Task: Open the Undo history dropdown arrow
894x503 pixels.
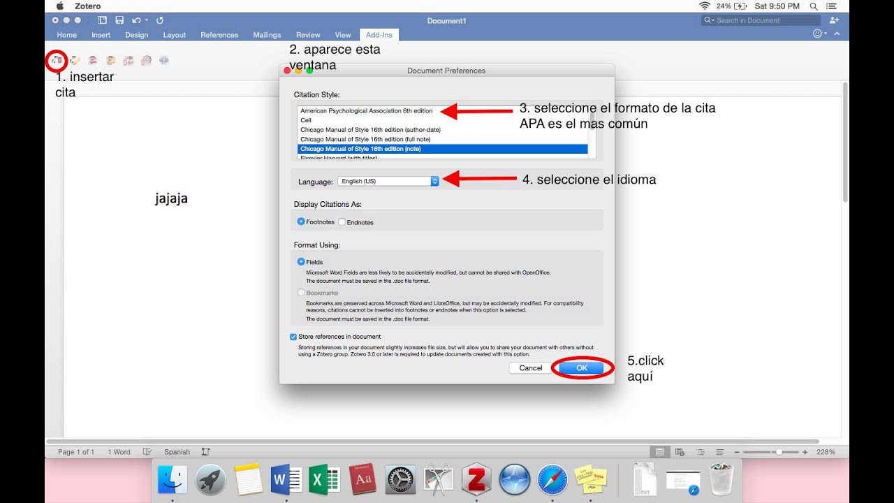Action: (145, 21)
